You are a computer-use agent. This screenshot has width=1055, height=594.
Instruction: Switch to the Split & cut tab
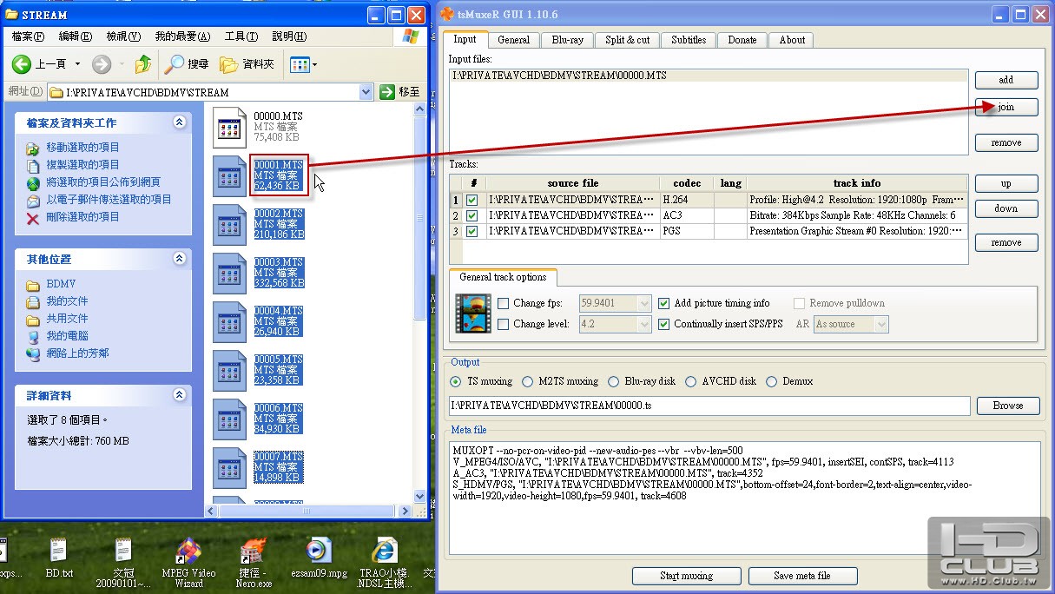point(627,40)
